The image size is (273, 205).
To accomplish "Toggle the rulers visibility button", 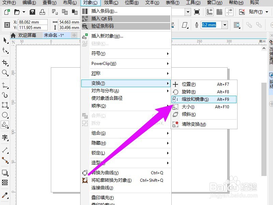I will click(x=210, y=12).
